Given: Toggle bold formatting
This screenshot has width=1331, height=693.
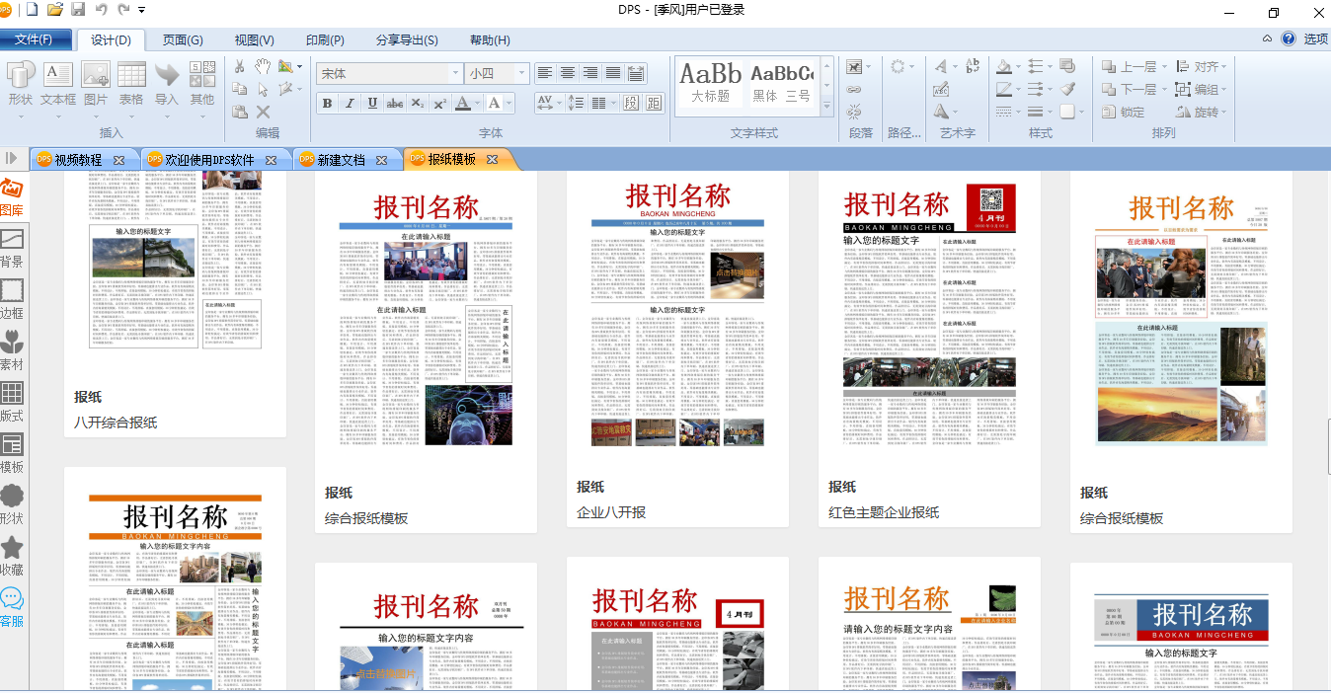Looking at the screenshot, I should pyautogui.click(x=327, y=103).
